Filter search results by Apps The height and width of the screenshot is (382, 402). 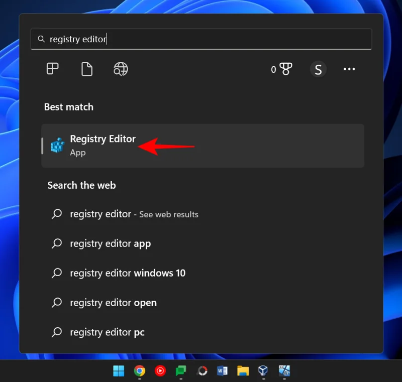tap(52, 69)
